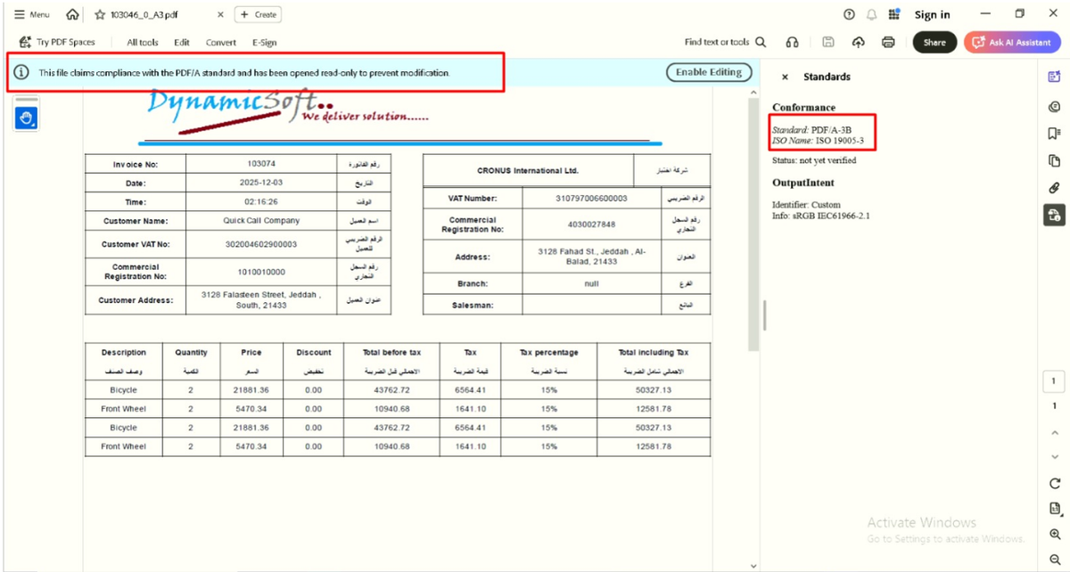Image resolution: width=1070 pixels, height=572 pixels.
Task: Click the document vertical scrollbar up arrow
Action: point(753,94)
